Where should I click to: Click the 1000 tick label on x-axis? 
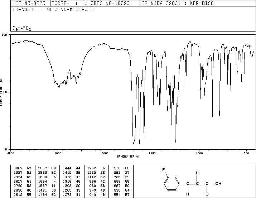pos(199,153)
